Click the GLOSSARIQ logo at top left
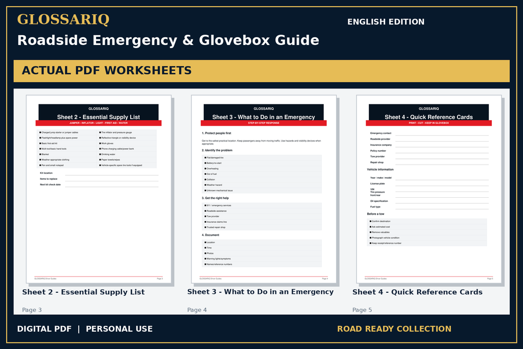The image size is (523, 349). pos(63,19)
